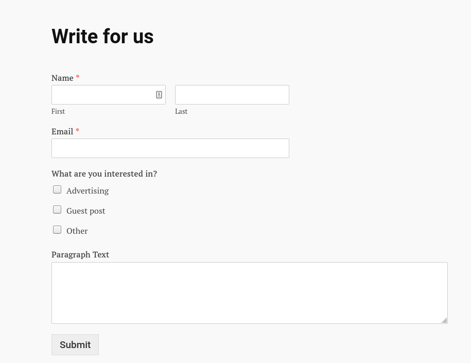The image size is (471, 363).
Task: Click the 'Name' field label
Action: pos(62,78)
